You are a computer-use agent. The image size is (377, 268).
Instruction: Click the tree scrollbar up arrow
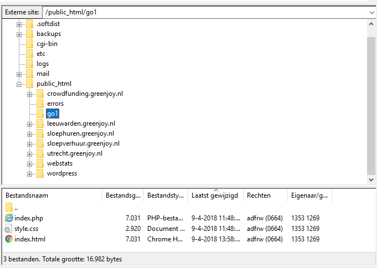pyautogui.click(x=371, y=24)
